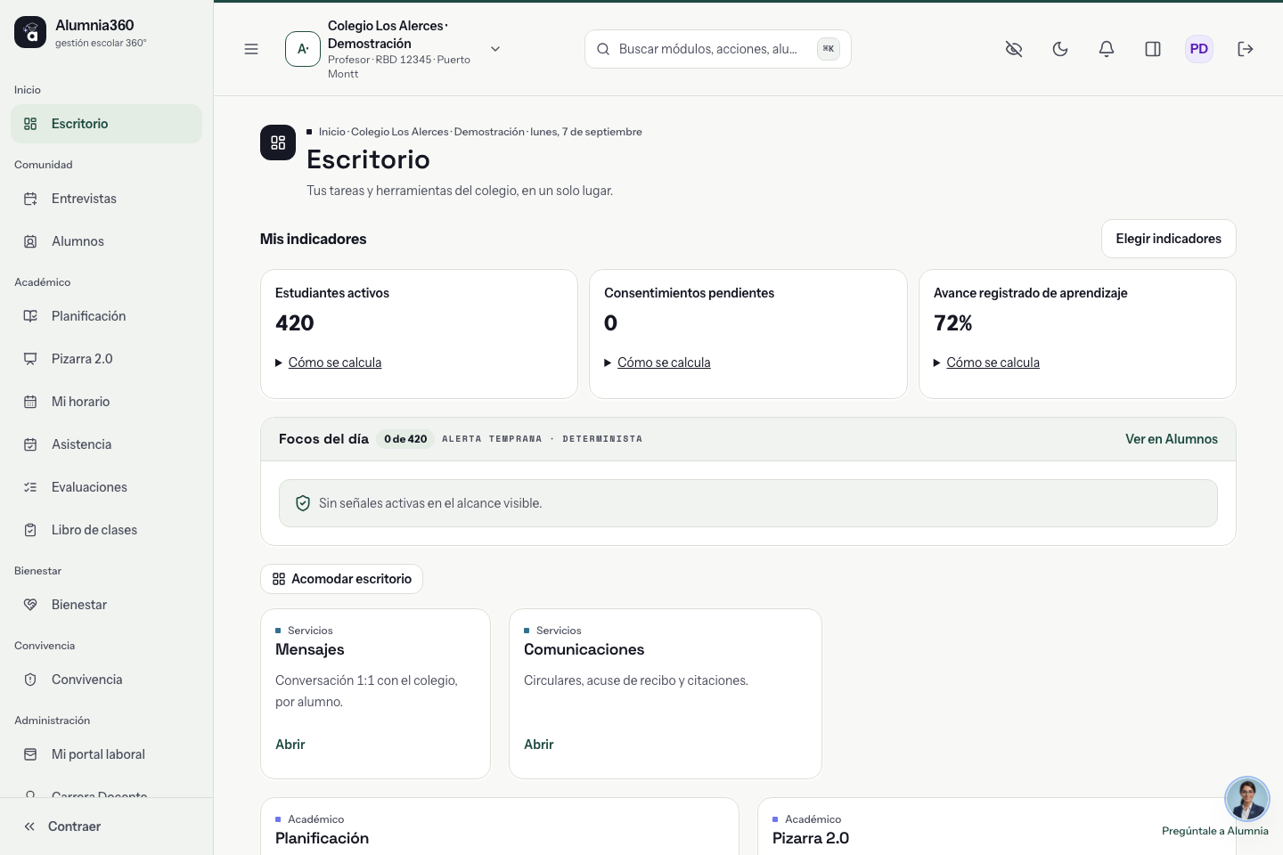Viewport: 1283px width, 855px height.
Task: Click the Libro de clases clipboard icon
Action: click(x=30, y=530)
